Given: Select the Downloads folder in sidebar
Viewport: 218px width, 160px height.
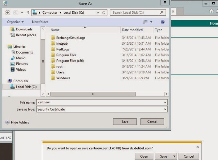Looking at the screenshot, I should pyautogui.click(x=24, y=29).
